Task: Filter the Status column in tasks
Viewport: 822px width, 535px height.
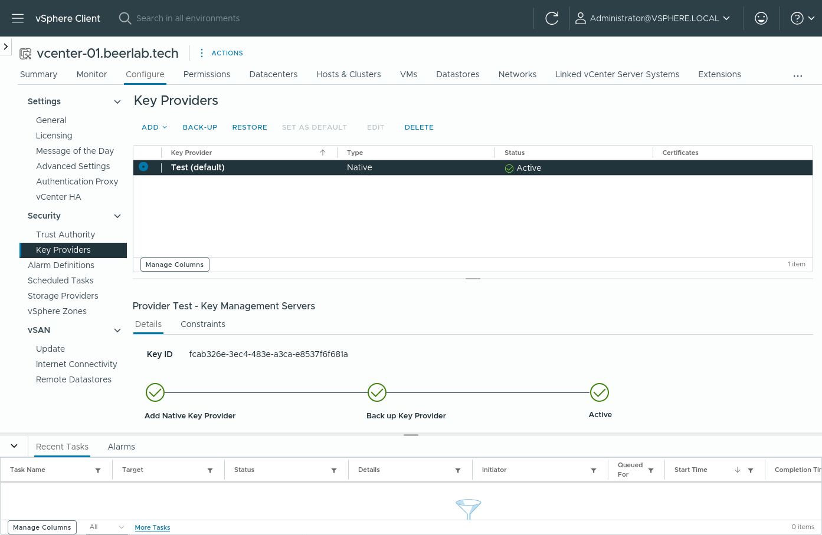Action: pyautogui.click(x=334, y=470)
